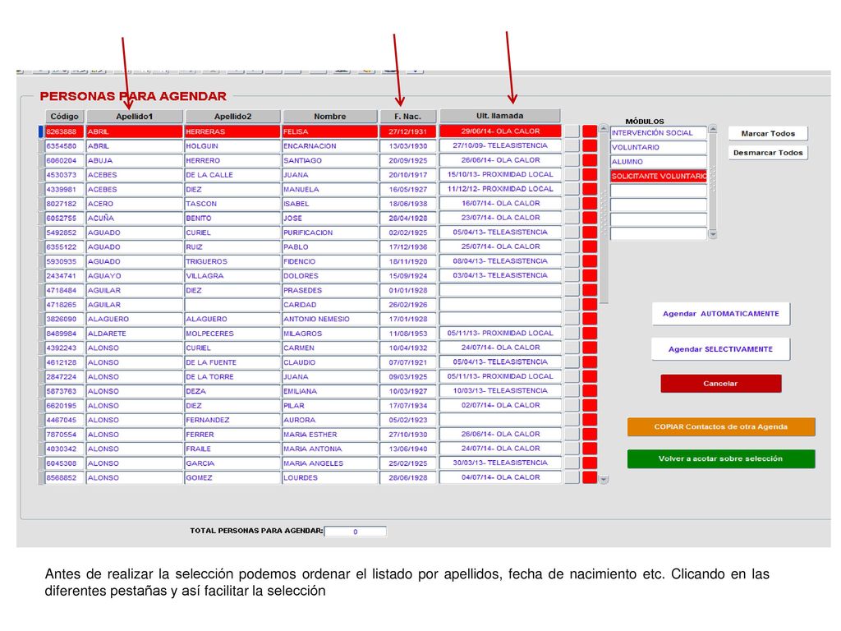Viewport: 841px width, 631px height.
Task: Click the surname cell VILLAGRA
Action: 232,276
